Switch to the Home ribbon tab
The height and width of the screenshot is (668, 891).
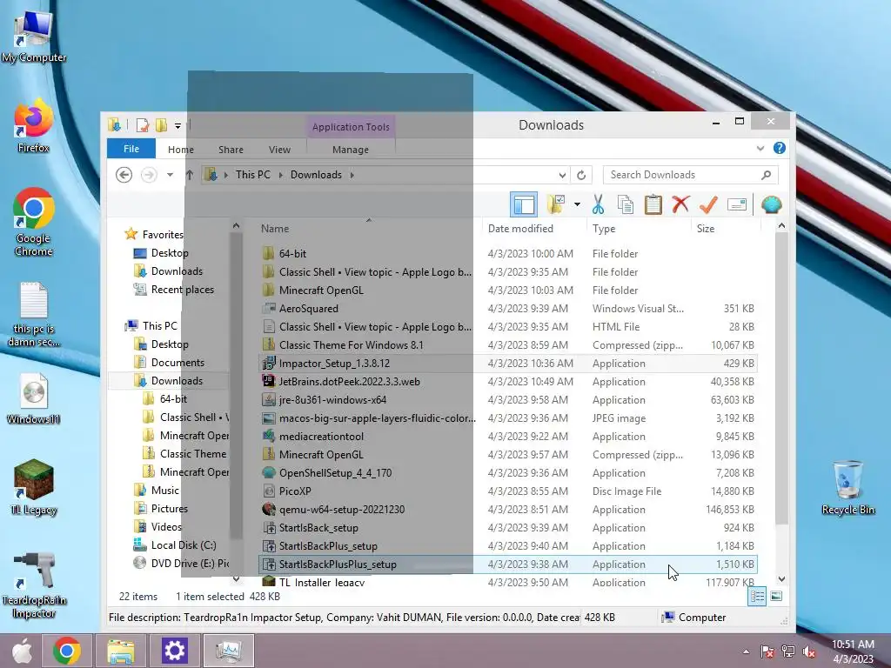[x=181, y=150]
